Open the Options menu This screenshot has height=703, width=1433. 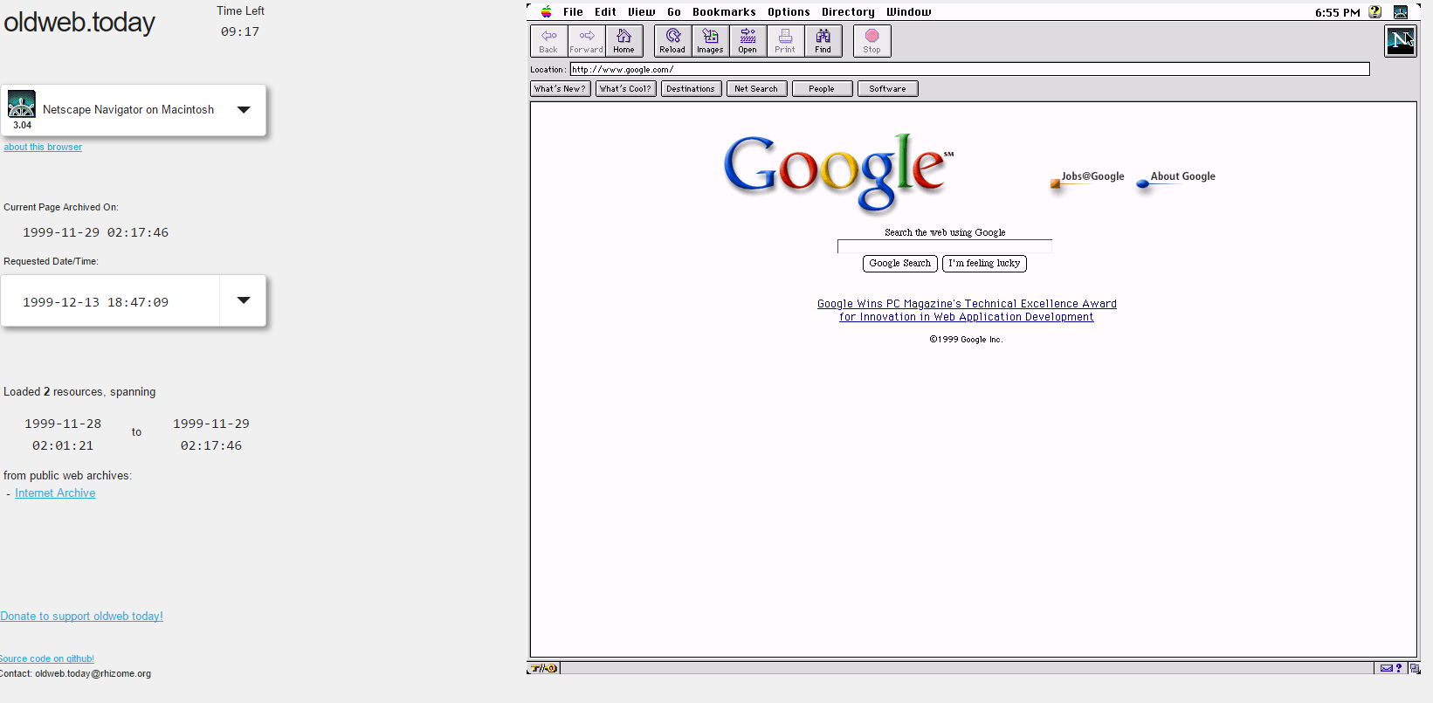[789, 12]
